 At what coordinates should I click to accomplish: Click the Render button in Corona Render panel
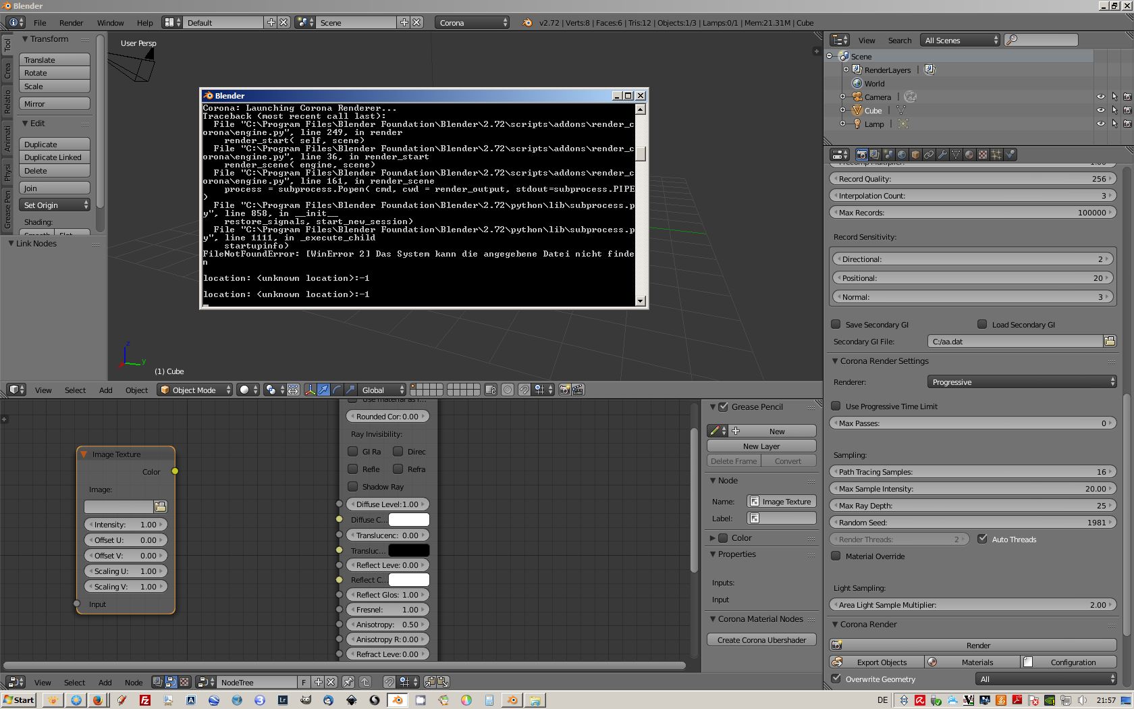973,645
